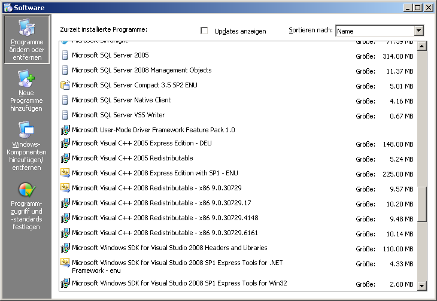Viewport: 437px width, 301px height.
Task: Click icon of User-Mode Driver Framework Feature Pack
Action: coord(65,130)
